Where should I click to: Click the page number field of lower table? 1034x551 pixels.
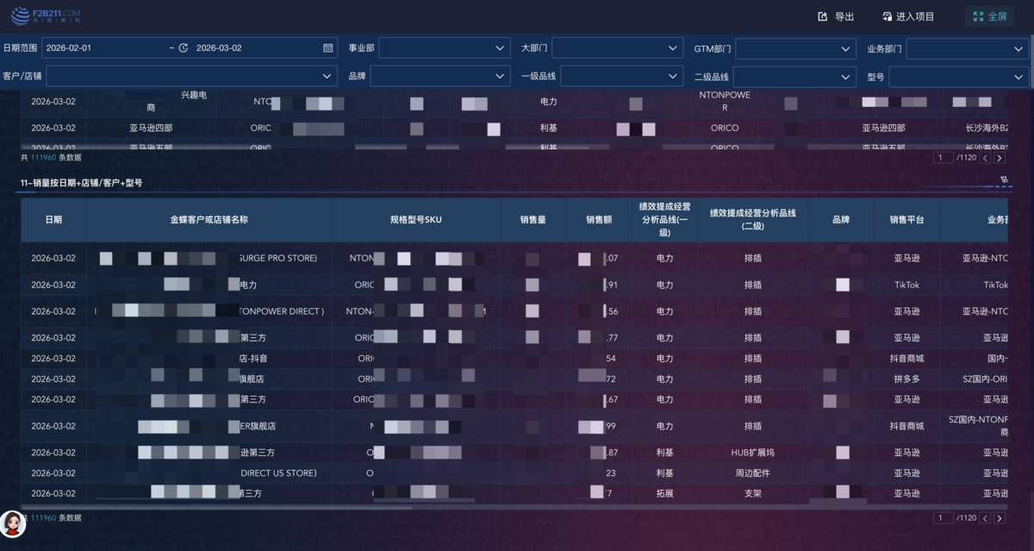tap(944, 518)
